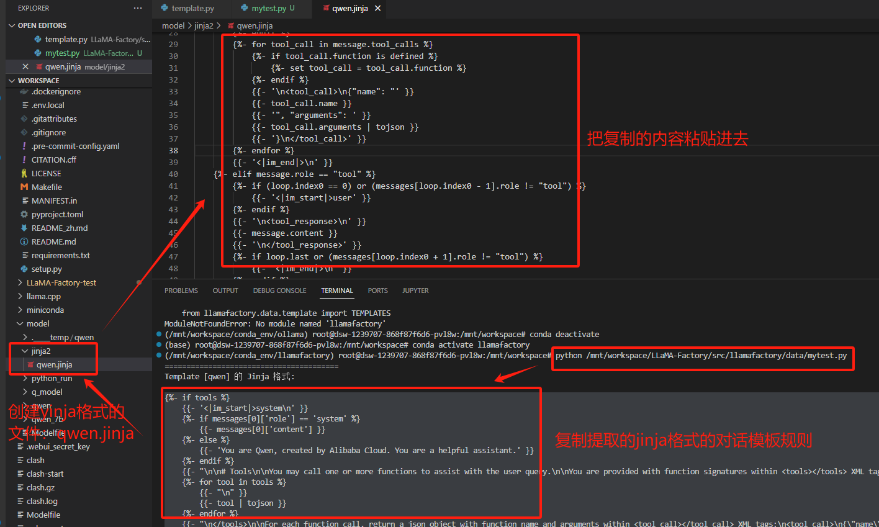This screenshot has height=527, width=879.
Task: Open the Ports panel tab
Action: coord(377,291)
